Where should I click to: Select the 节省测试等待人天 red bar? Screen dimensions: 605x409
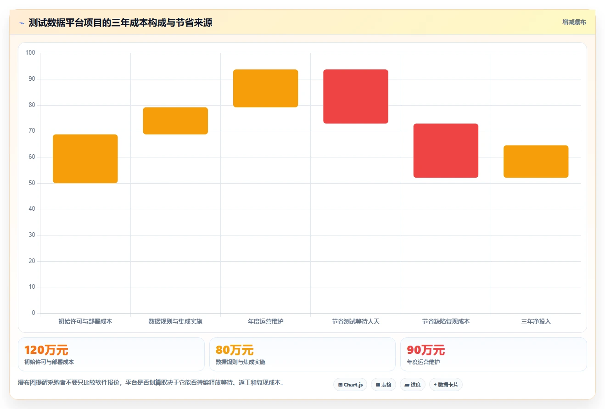[x=356, y=96]
